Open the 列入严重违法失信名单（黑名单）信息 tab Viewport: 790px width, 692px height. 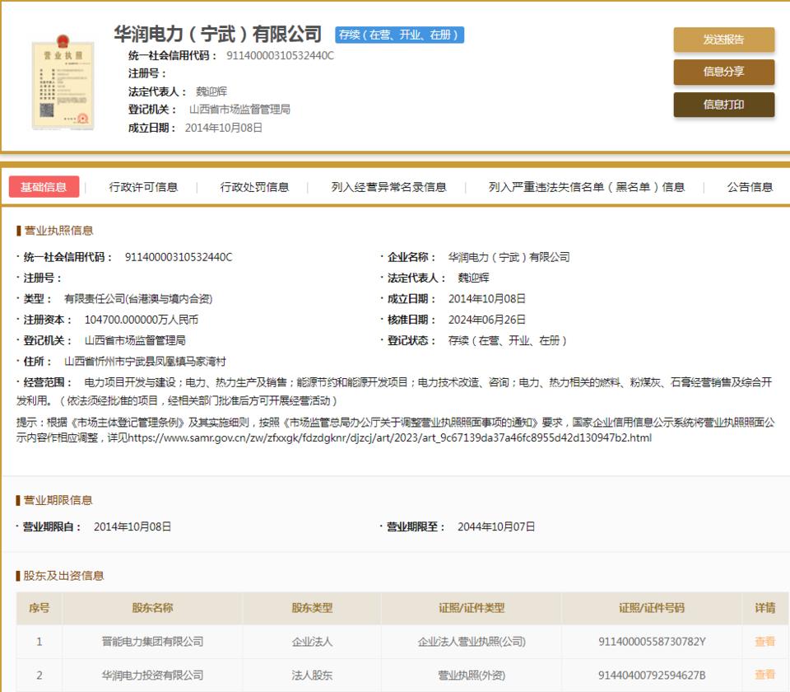click(x=587, y=186)
